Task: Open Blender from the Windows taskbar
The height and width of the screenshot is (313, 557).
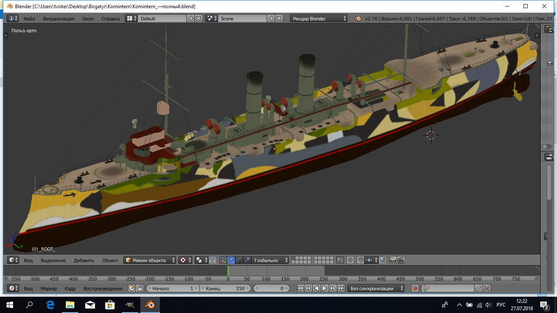Action: 150,305
